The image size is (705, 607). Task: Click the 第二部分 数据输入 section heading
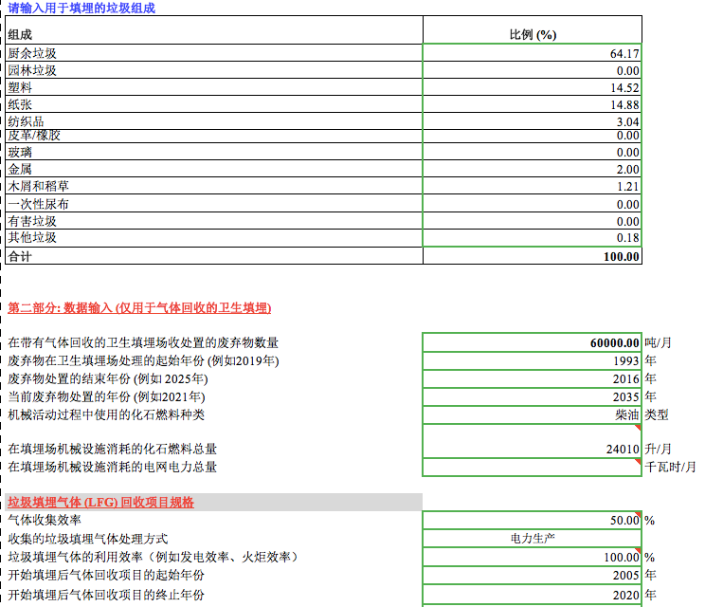(x=139, y=308)
